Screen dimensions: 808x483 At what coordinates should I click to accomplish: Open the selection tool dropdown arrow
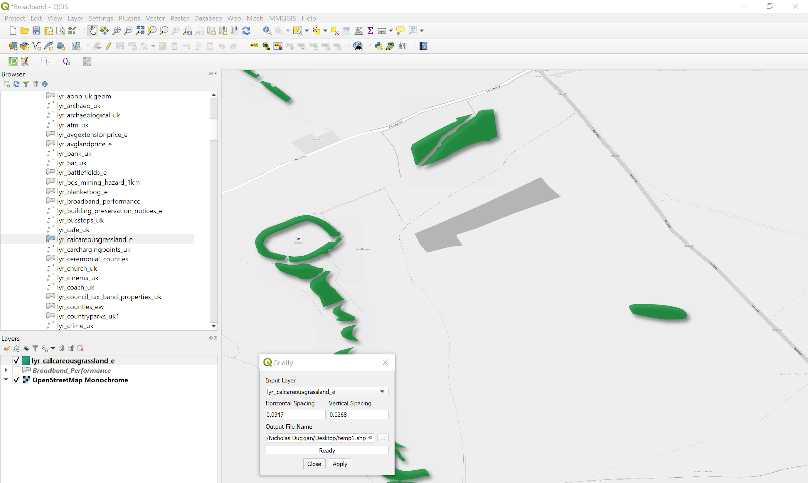pyautogui.click(x=307, y=31)
